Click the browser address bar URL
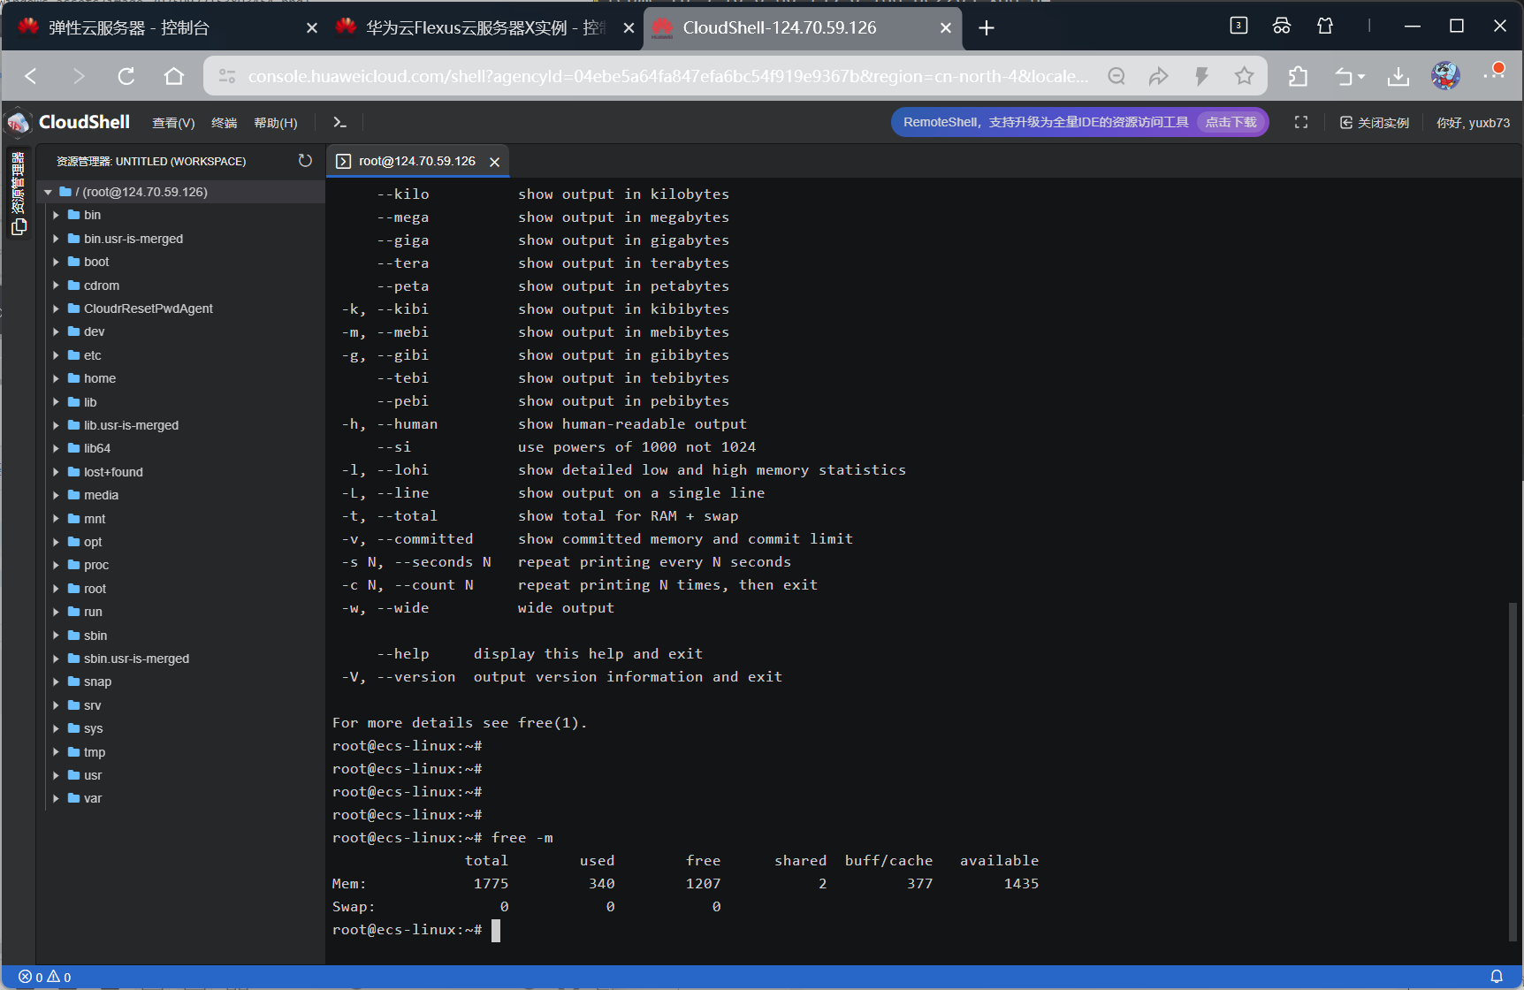Viewport: 1524px width, 990px height. tap(667, 76)
